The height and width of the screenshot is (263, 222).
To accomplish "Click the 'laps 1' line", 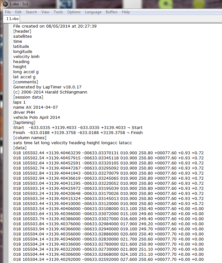I will coord(19,102).
